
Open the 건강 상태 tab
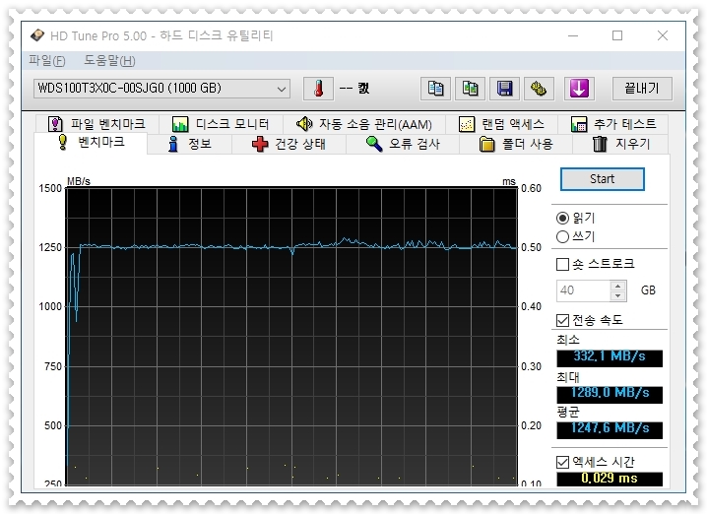(289, 145)
